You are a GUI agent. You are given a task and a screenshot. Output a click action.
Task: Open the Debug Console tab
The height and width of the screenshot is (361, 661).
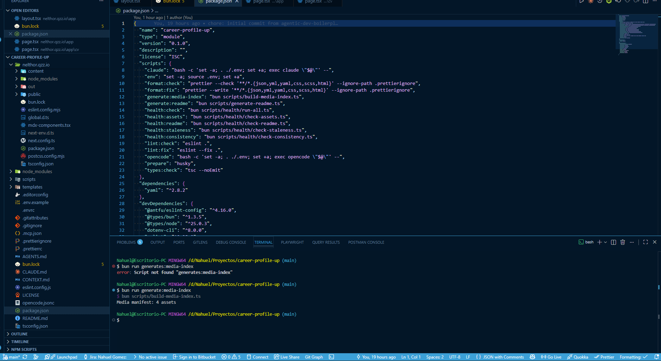pos(231,242)
